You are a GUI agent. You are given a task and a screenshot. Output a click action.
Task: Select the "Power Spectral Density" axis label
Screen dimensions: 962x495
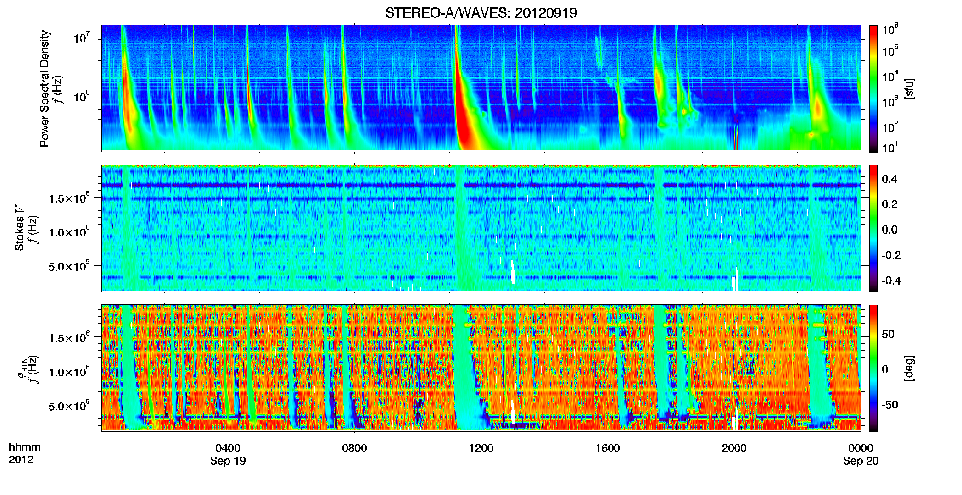pyautogui.click(x=45, y=88)
